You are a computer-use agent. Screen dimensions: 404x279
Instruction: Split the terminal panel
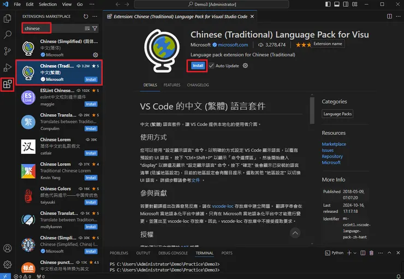(x=363, y=253)
